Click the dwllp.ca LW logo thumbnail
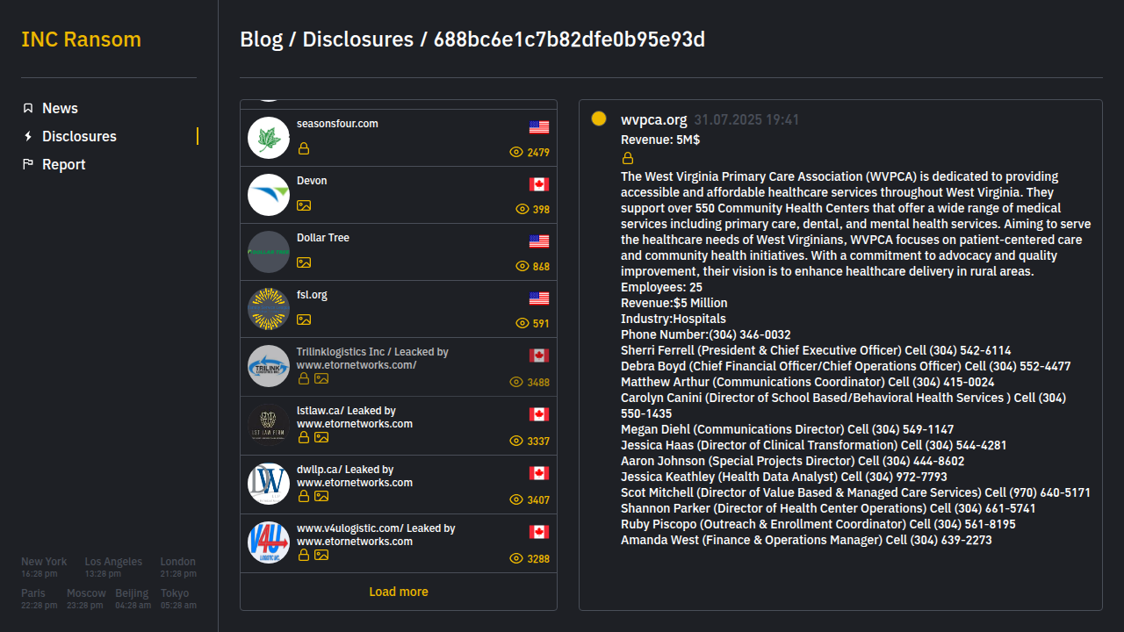Viewport: 1124px width, 632px height. pos(269,485)
